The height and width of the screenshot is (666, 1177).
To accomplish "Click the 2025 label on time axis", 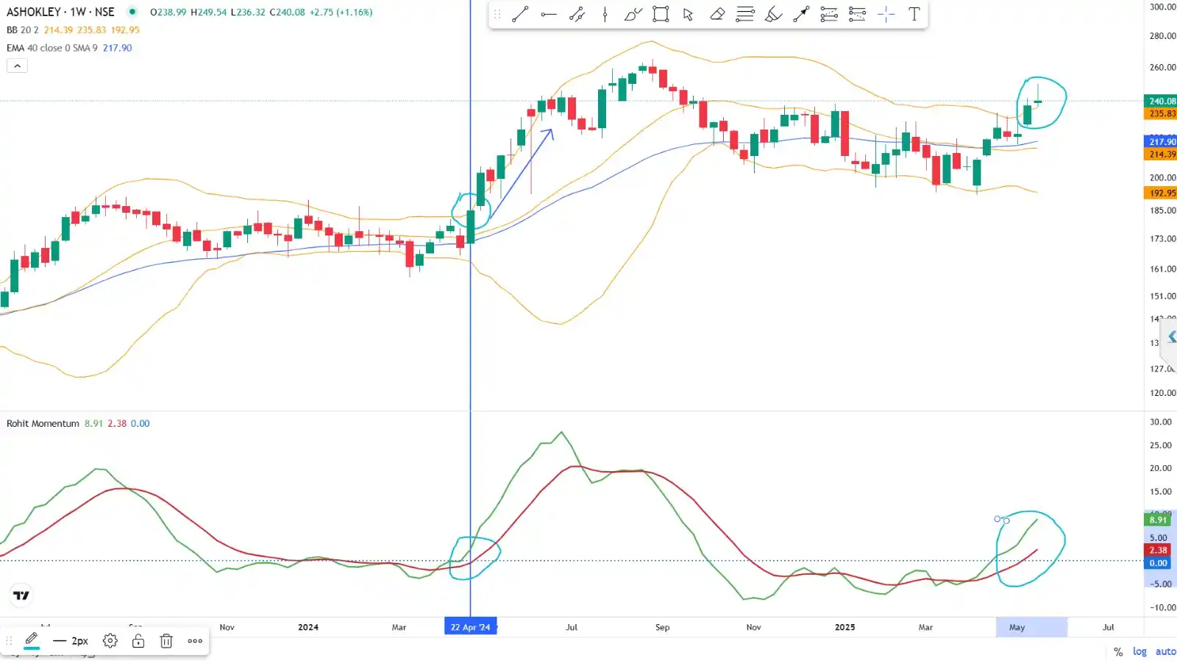I will tap(845, 627).
